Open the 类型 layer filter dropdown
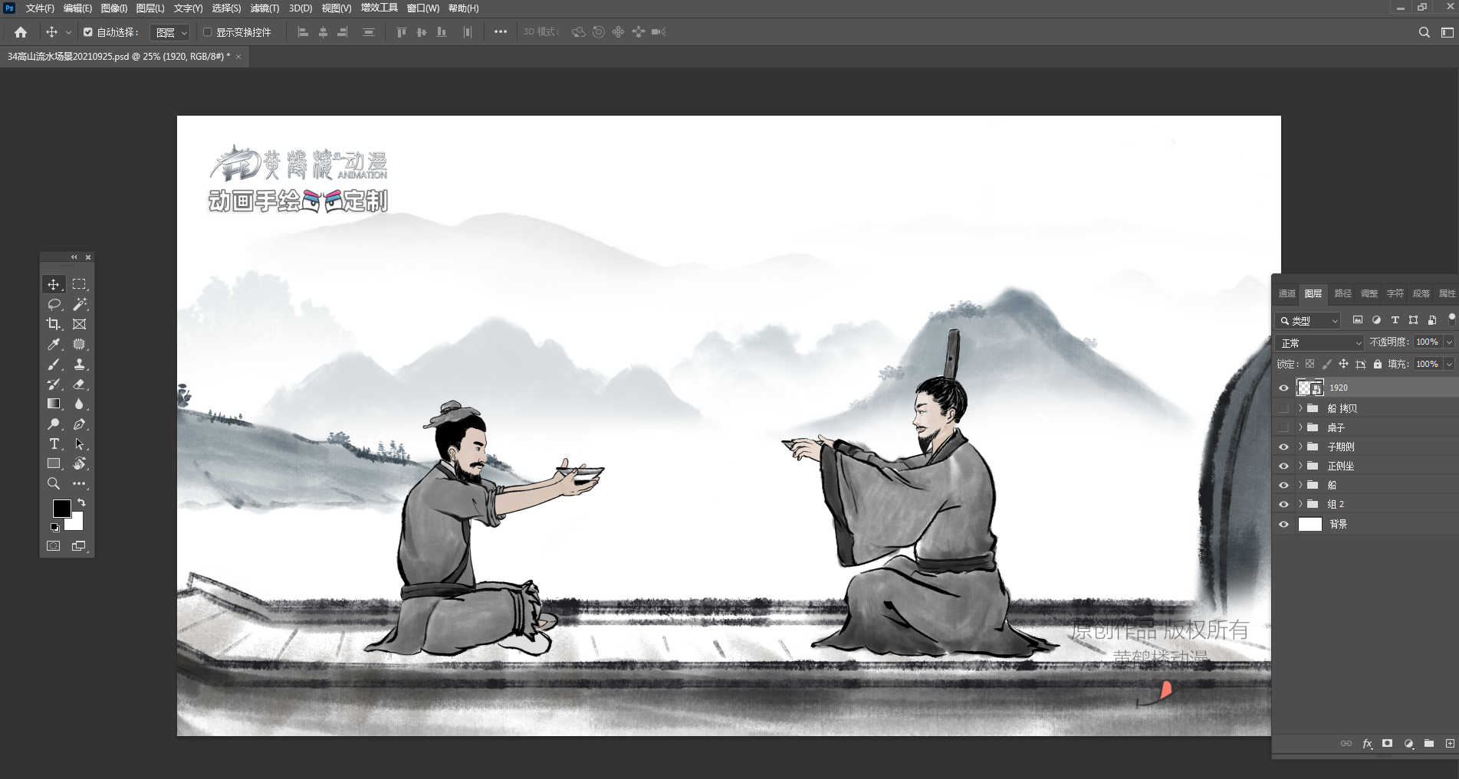 click(1308, 321)
